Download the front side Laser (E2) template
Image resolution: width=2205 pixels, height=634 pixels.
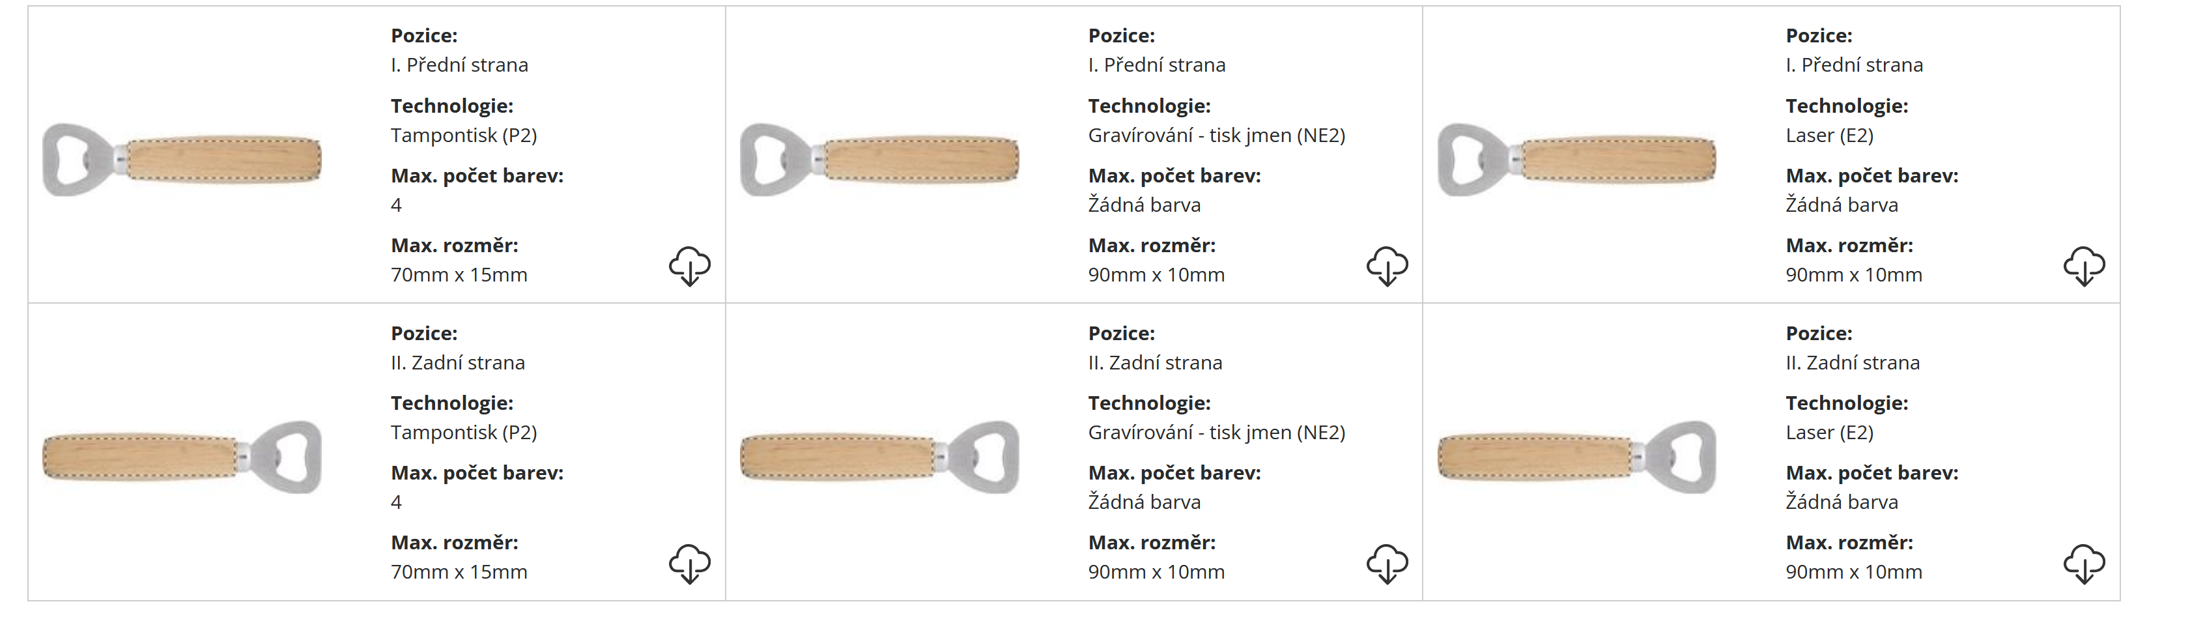[2083, 267]
